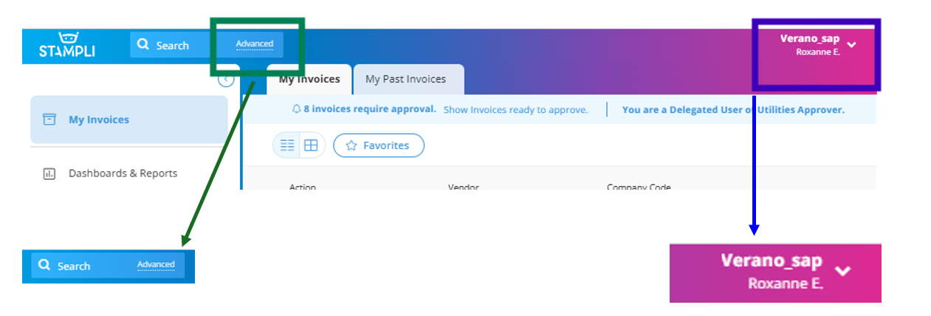
Task: Open Advanced search options in header
Action: point(255,44)
